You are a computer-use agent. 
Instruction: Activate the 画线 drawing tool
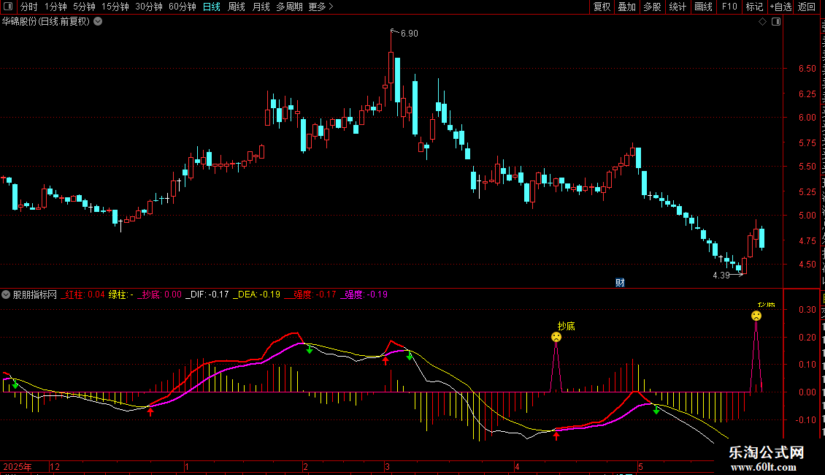click(704, 7)
